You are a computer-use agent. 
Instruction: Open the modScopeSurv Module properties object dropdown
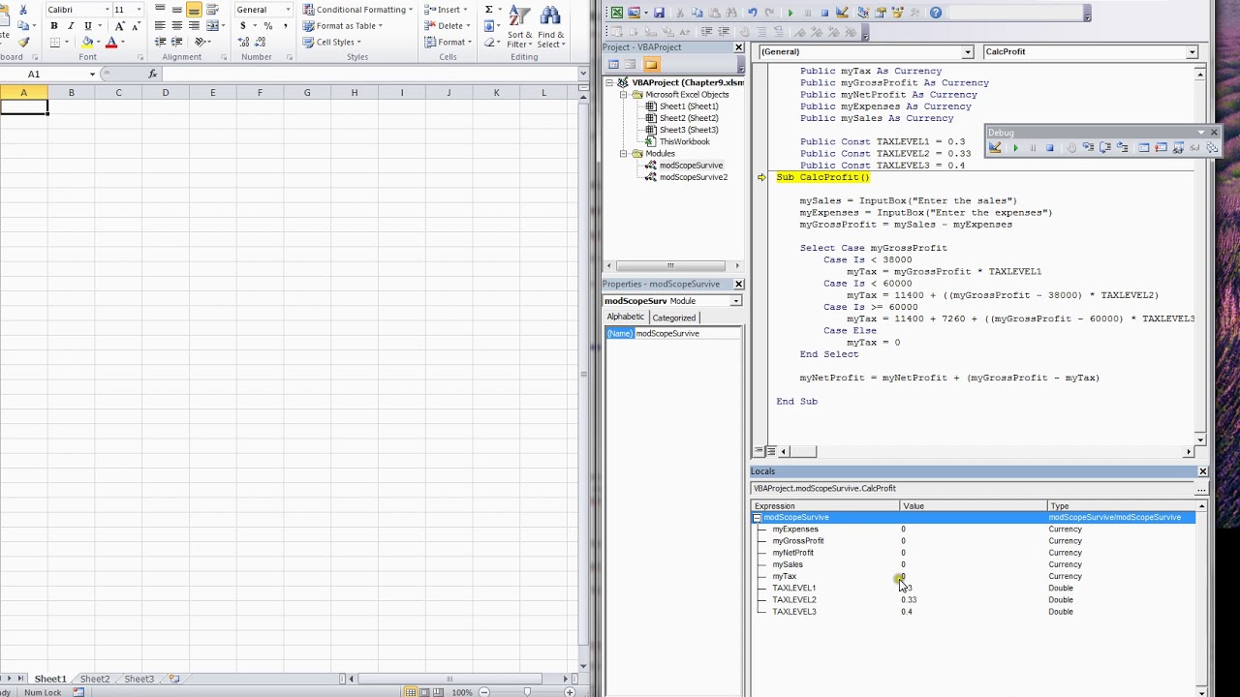[735, 301]
